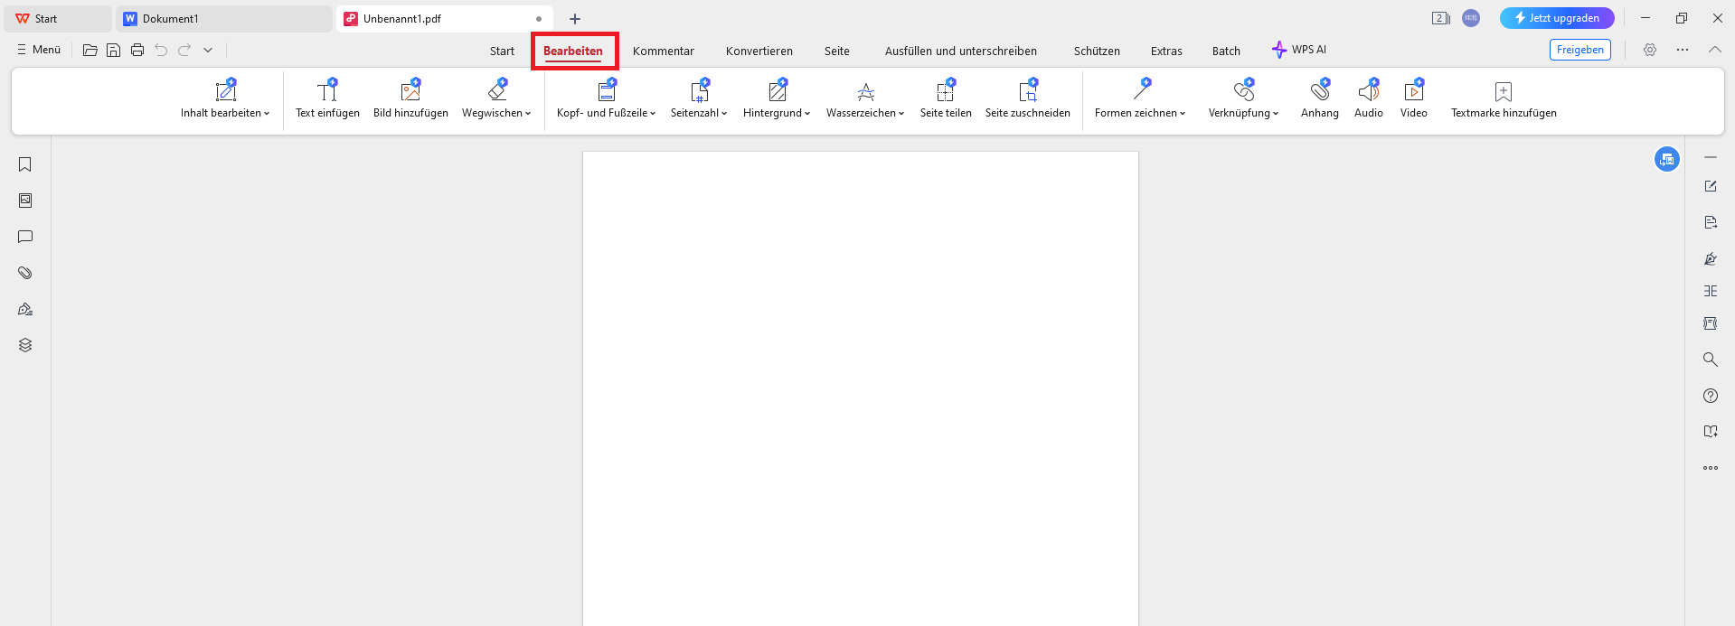Insert a Video into the PDF

(x=1414, y=100)
